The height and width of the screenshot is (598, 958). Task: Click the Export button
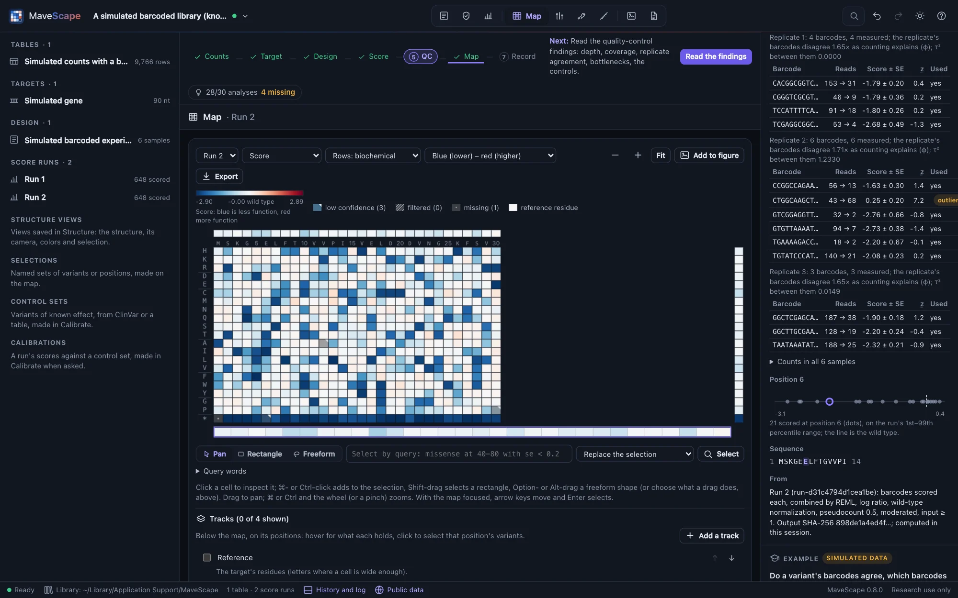(x=219, y=177)
